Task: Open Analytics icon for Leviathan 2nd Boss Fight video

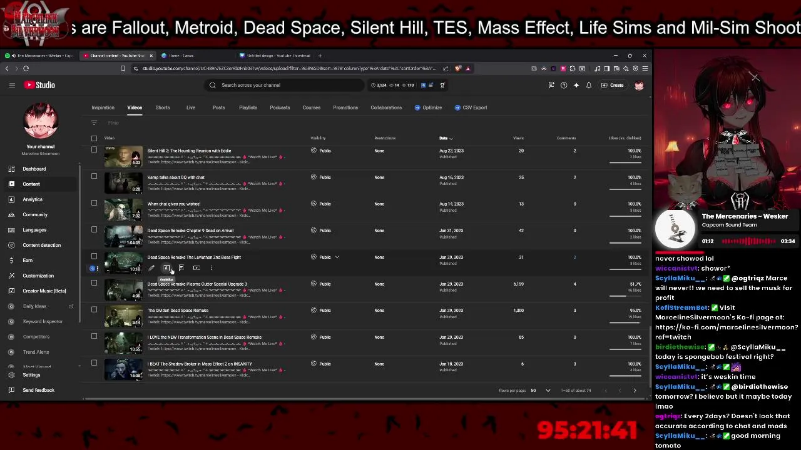Action: (x=166, y=268)
